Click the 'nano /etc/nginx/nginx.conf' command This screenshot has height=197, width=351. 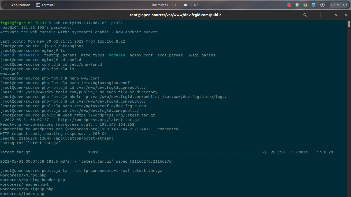click(x=100, y=83)
